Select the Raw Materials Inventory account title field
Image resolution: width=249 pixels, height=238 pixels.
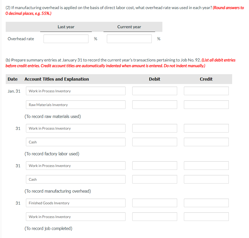click(x=75, y=104)
